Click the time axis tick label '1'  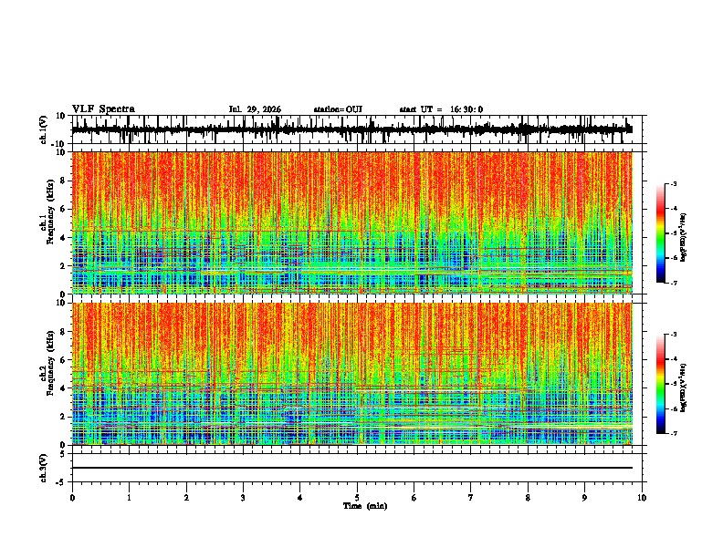coord(129,498)
